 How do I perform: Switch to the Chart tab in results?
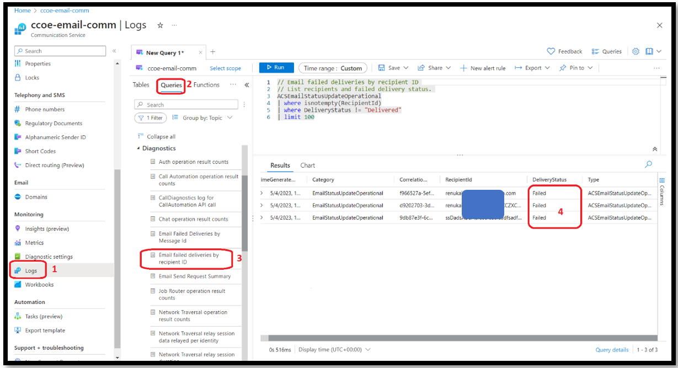coord(307,165)
